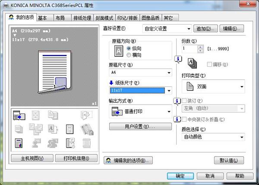Screen dimensions: 259x185
Task: Switch to the 我的选项 tab
Action: (x=21, y=17)
